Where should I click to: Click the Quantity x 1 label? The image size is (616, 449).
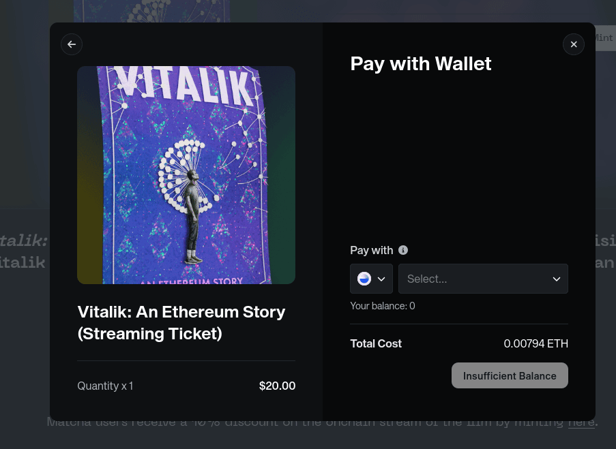[105, 386]
